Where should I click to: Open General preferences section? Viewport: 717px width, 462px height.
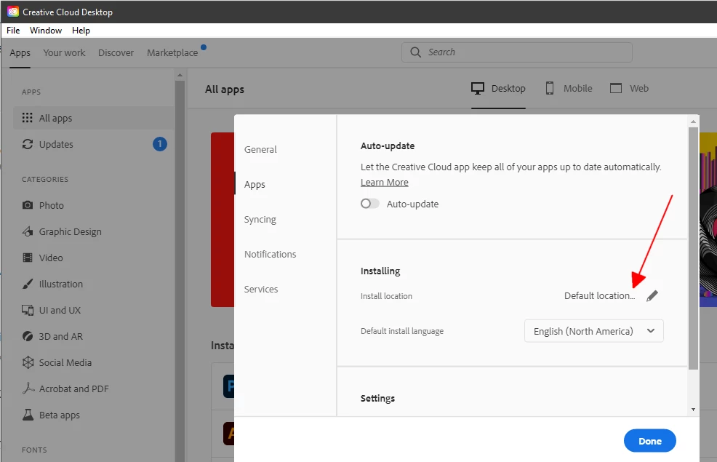pyautogui.click(x=260, y=149)
